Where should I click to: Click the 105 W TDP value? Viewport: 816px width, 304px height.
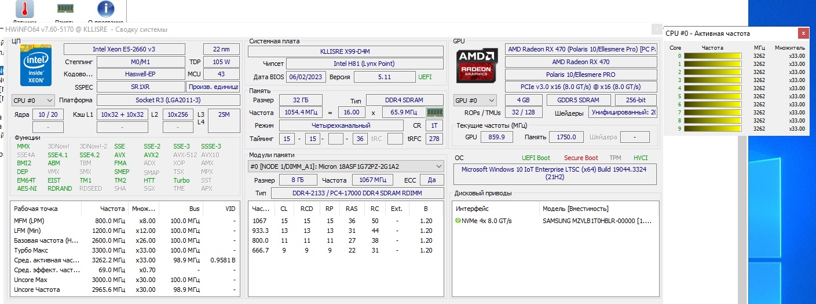tap(221, 62)
